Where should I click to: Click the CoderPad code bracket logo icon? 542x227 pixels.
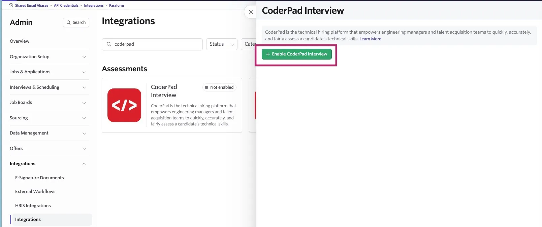[124, 105]
